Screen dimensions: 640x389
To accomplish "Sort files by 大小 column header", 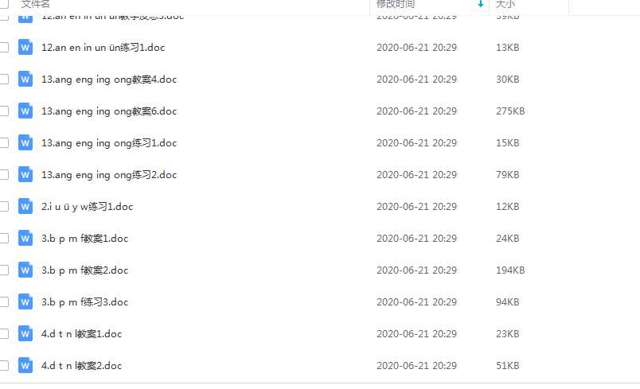I will pyautogui.click(x=505, y=4).
